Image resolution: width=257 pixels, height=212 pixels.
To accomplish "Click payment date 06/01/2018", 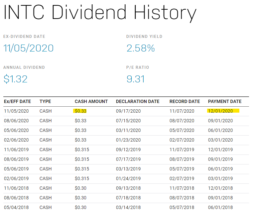I will coord(220,207).
